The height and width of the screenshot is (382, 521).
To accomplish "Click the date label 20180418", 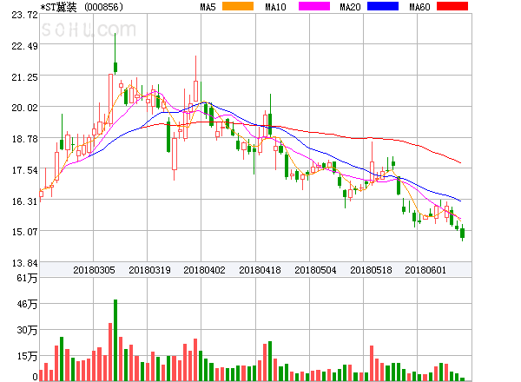I will tap(260, 270).
